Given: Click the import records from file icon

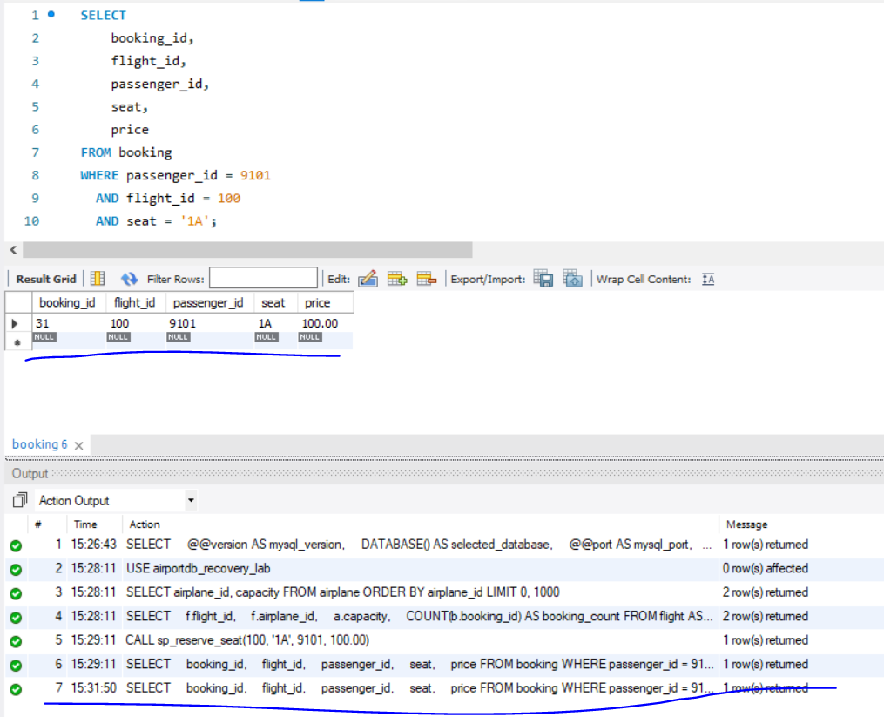Looking at the screenshot, I should (x=573, y=279).
